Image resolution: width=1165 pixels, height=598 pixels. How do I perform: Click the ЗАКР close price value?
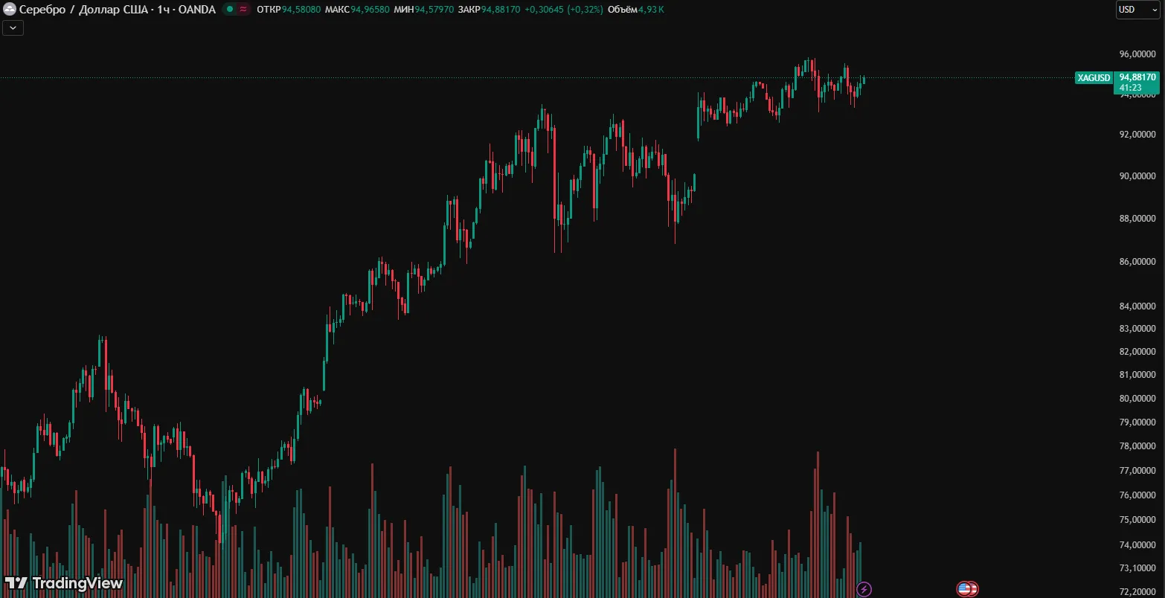click(501, 10)
